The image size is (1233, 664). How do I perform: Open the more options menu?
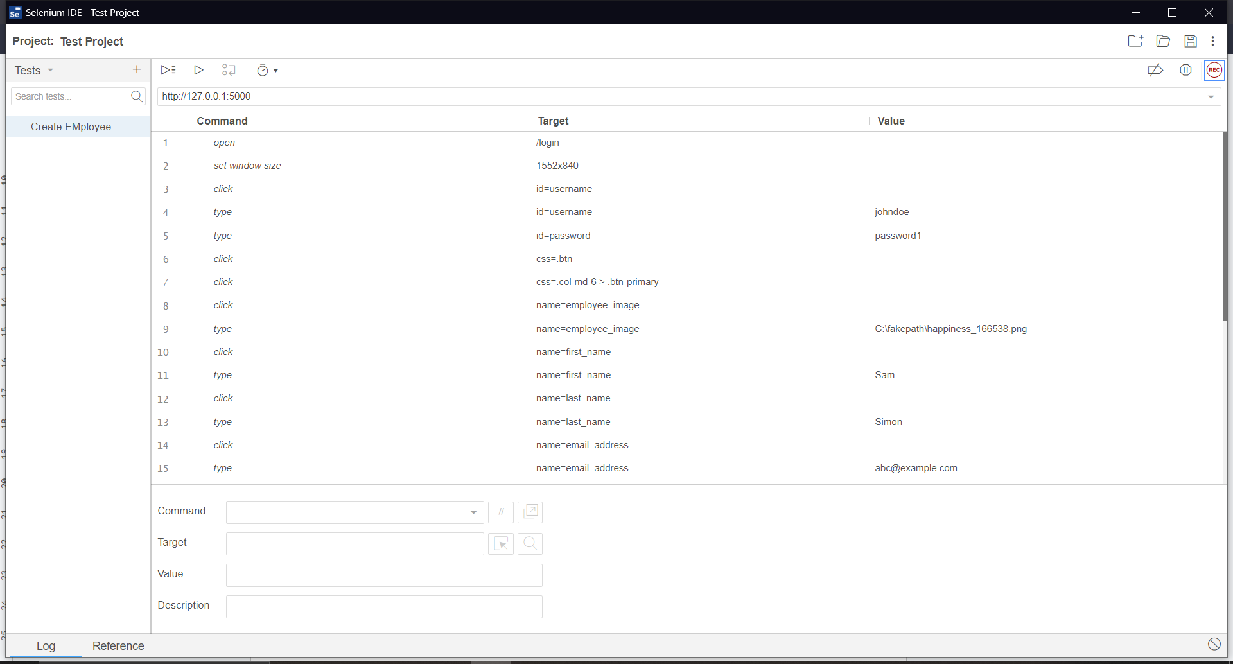(x=1212, y=41)
